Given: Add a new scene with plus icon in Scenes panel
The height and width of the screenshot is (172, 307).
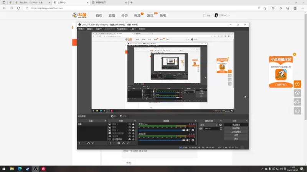Looking at the screenshot, I should tap(79, 143).
